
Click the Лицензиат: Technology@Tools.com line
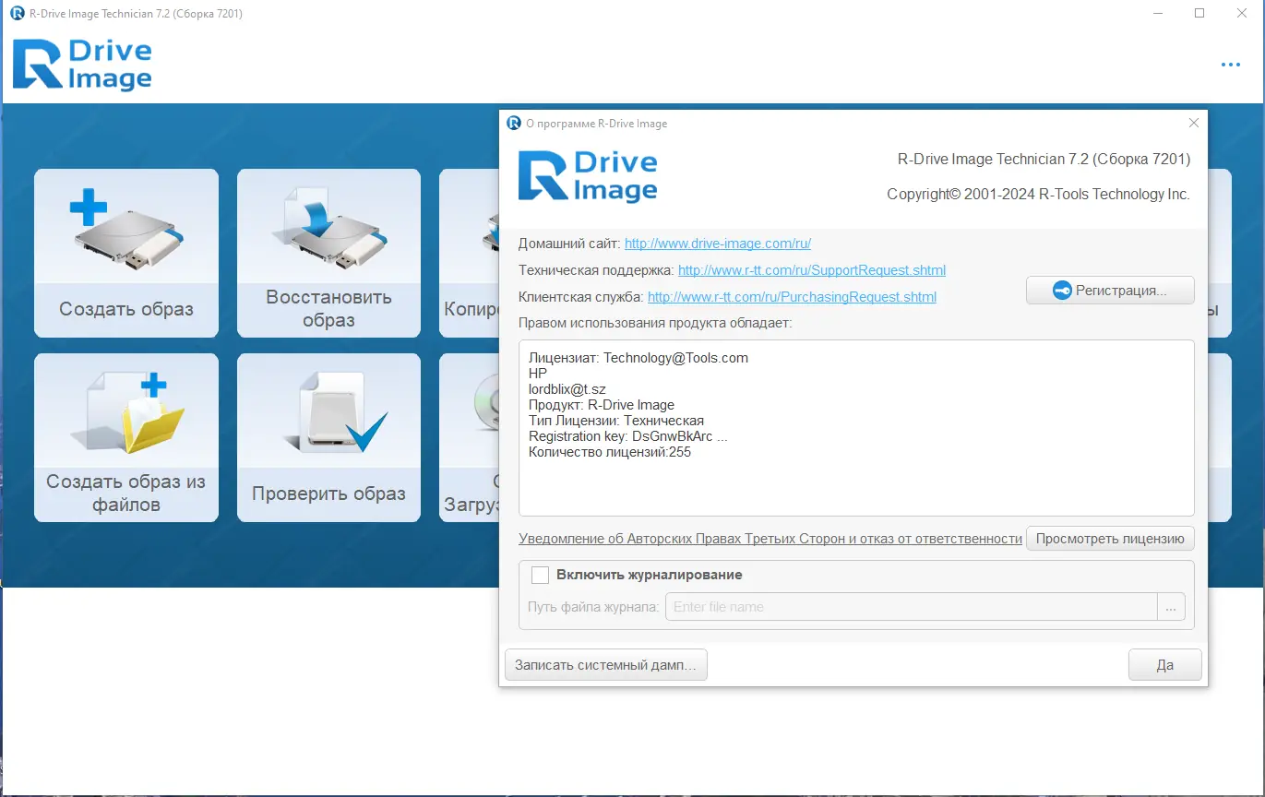(x=638, y=358)
